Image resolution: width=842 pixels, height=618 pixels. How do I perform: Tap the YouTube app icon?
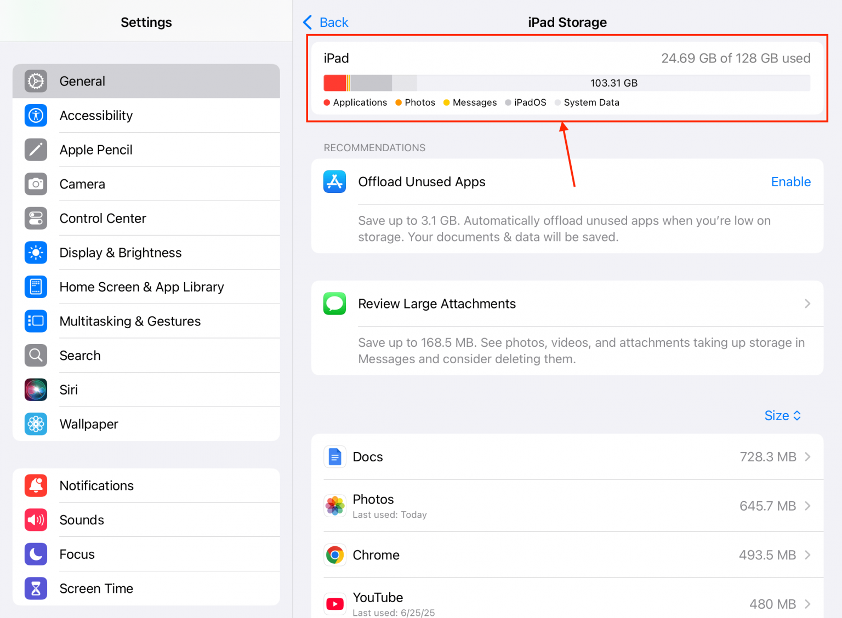pos(334,603)
